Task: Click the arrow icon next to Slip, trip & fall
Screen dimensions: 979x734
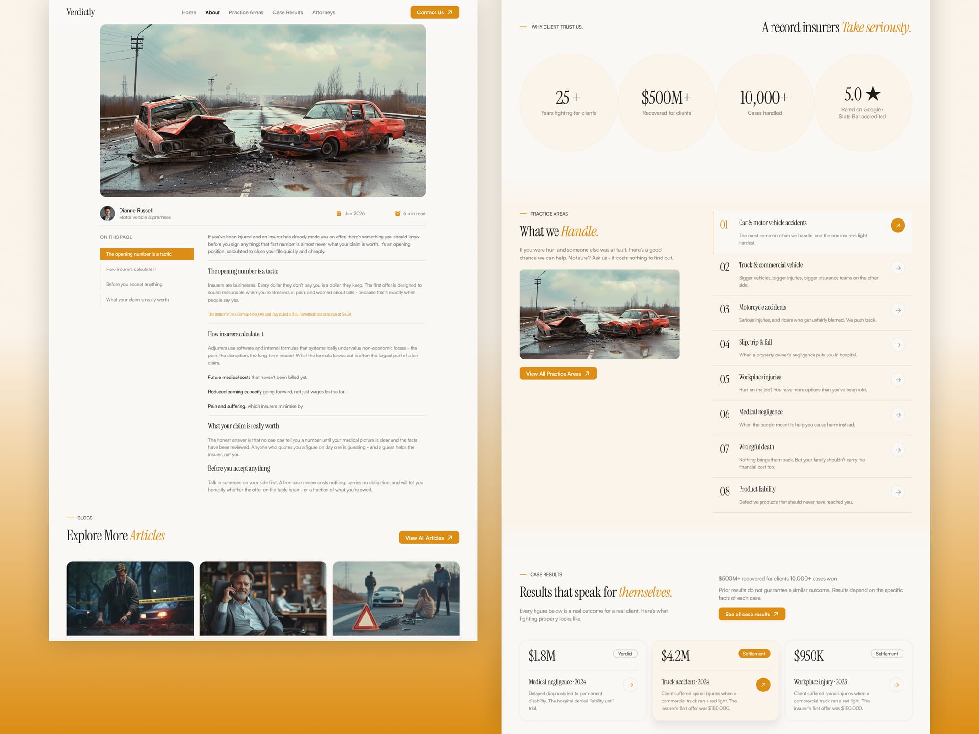Action: [898, 345]
